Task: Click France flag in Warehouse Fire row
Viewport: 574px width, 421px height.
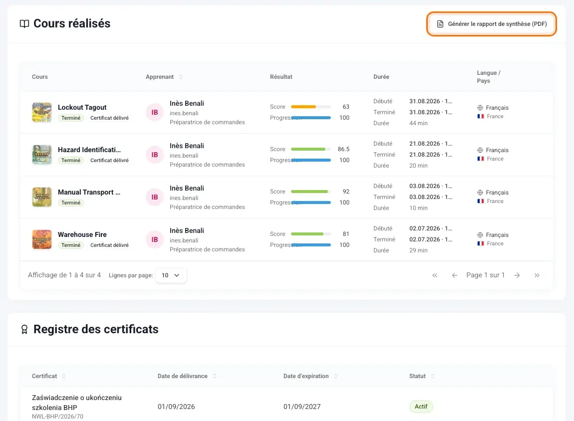Action: 481,243
